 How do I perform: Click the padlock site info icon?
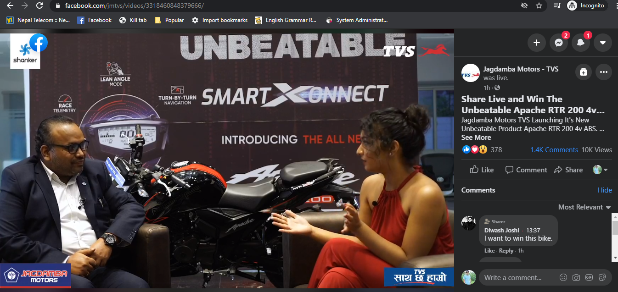click(x=57, y=6)
